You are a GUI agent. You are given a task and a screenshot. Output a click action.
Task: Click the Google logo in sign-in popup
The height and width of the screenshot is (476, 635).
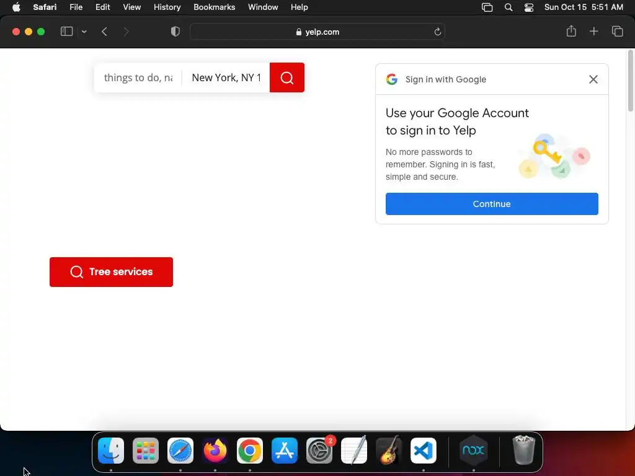pyautogui.click(x=392, y=79)
